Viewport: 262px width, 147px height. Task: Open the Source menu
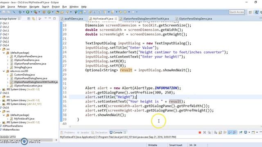tap(11, 7)
